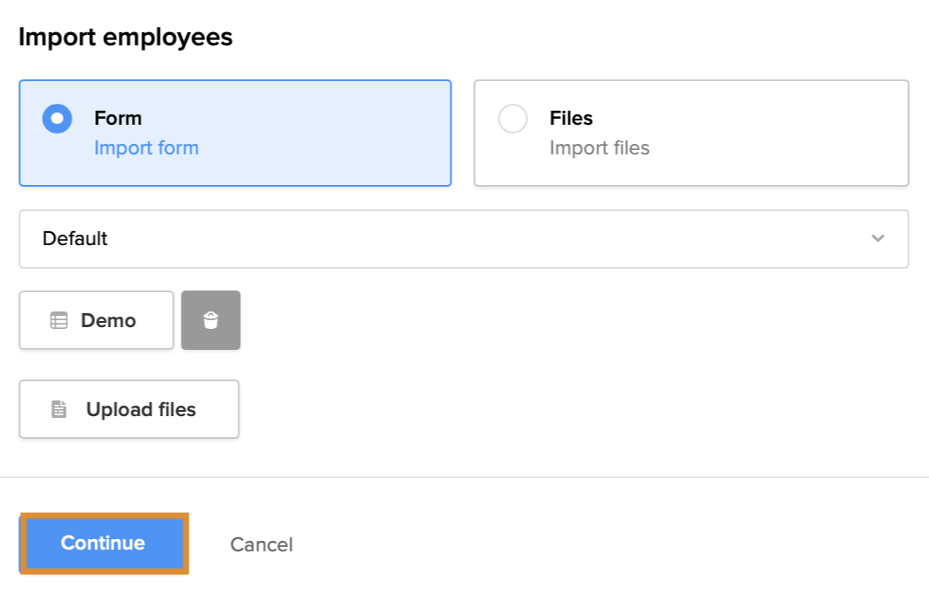Click the table icon inside Demo button

click(x=58, y=321)
